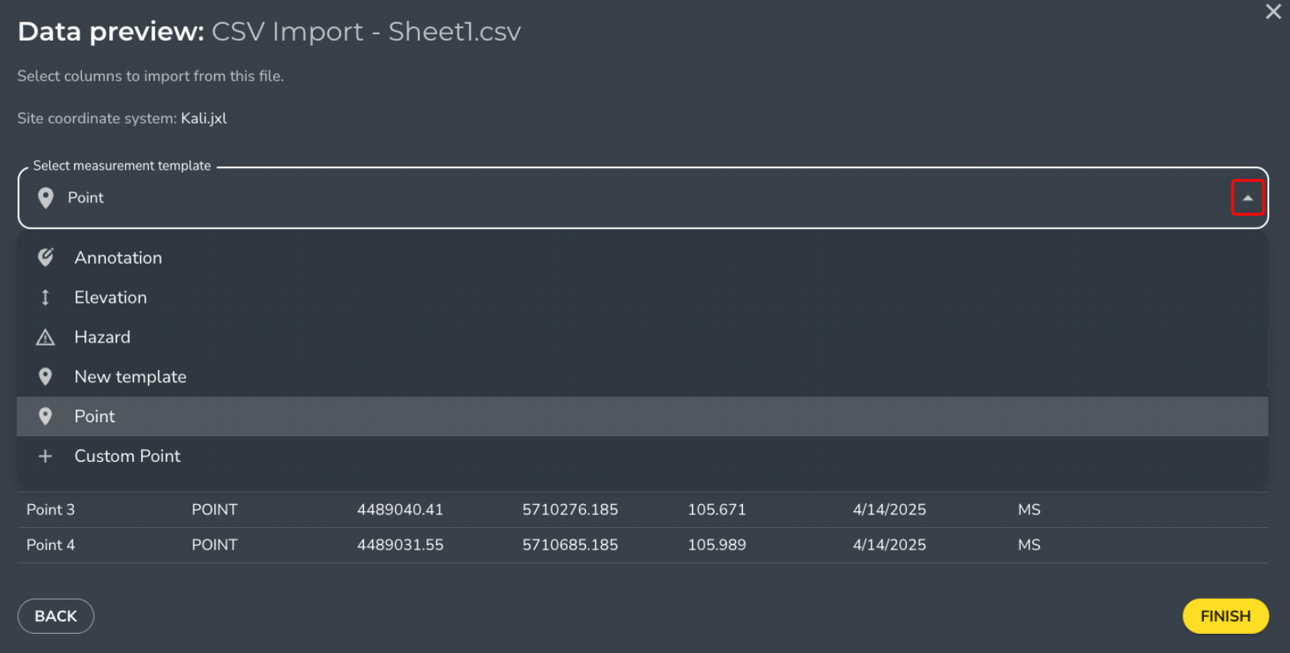Click the Annotation pin icon

pos(45,257)
